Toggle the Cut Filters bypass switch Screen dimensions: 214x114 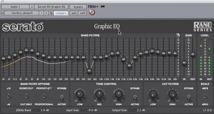(189, 97)
